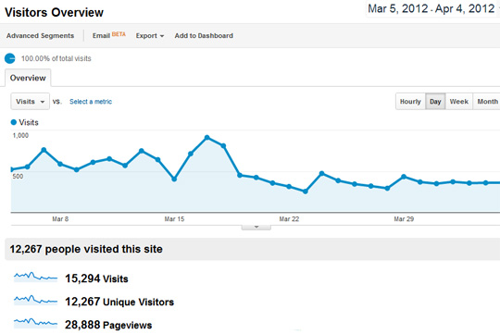Image resolution: width=500 pixels, height=334 pixels.
Task: Click the Select a metric link
Action: [91, 102]
